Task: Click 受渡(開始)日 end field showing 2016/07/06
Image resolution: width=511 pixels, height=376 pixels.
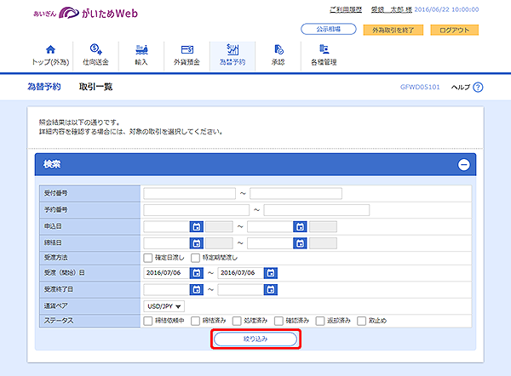Action: pyautogui.click(x=241, y=273)
